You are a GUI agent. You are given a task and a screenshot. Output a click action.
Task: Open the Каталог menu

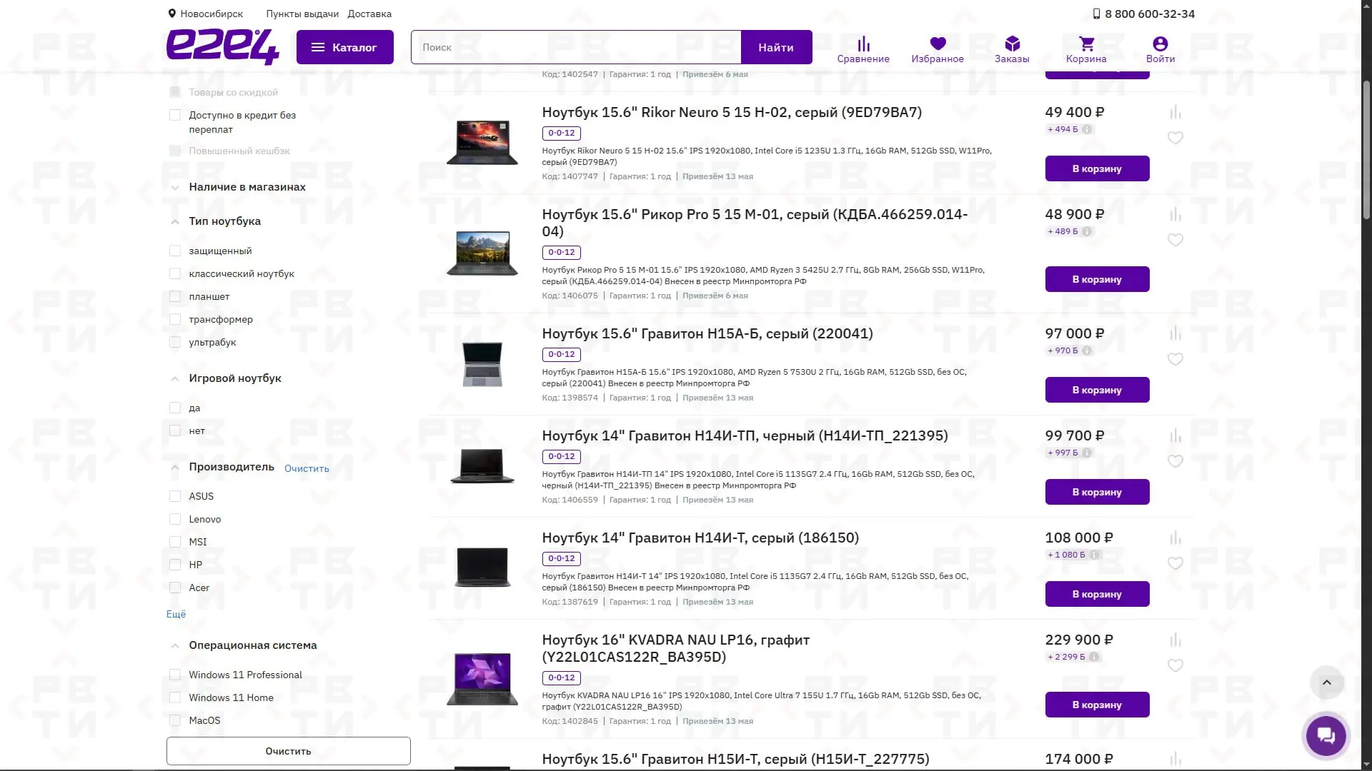coord(344,47)
